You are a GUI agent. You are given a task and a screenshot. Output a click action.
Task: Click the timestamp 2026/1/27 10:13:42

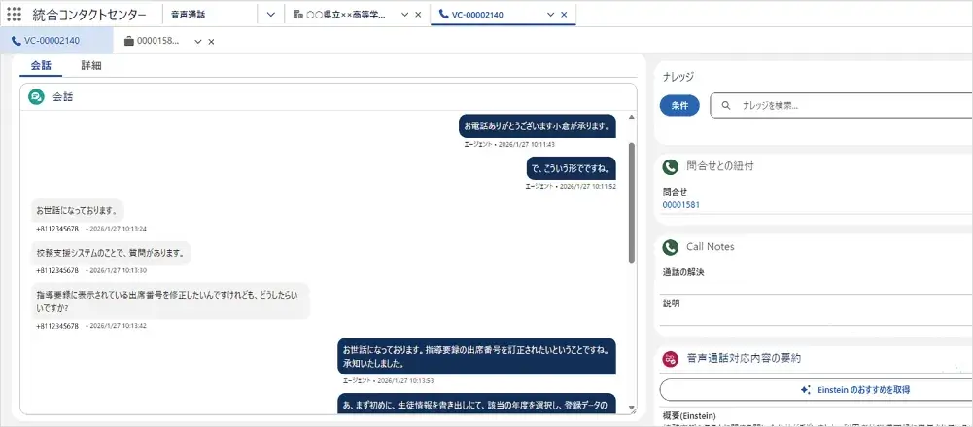pyautogui.click(x=119, y=325)
